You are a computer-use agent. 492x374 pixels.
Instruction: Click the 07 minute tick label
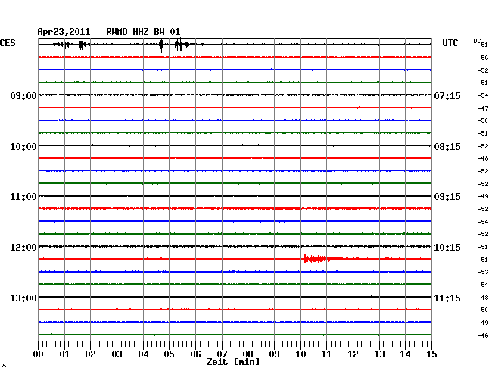222,354
